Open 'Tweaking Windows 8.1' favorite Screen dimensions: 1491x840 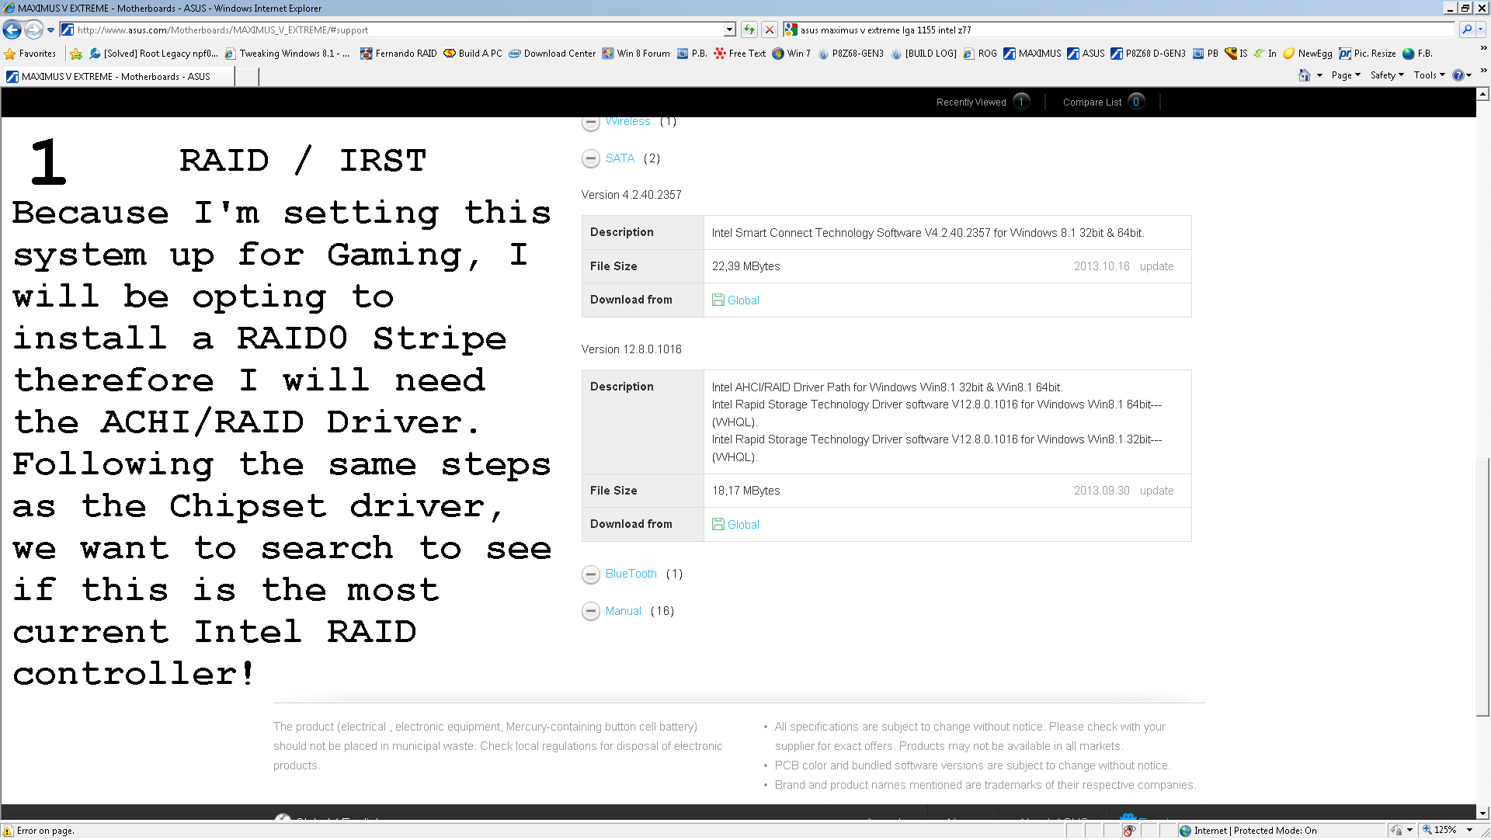[x=287, y=54]
